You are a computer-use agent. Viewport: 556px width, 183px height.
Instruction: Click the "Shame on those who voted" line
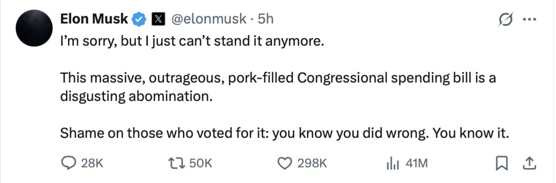tap(284, 134)
